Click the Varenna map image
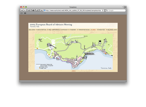Image resolution: width=146 pixels, height=107 pixels. coord(74,52)
